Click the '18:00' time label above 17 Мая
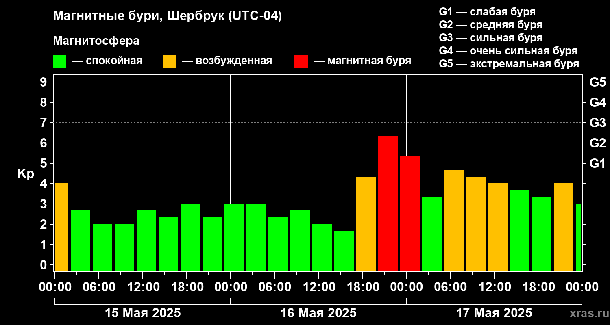Viewport: 610px width, 325px height. 539,287
